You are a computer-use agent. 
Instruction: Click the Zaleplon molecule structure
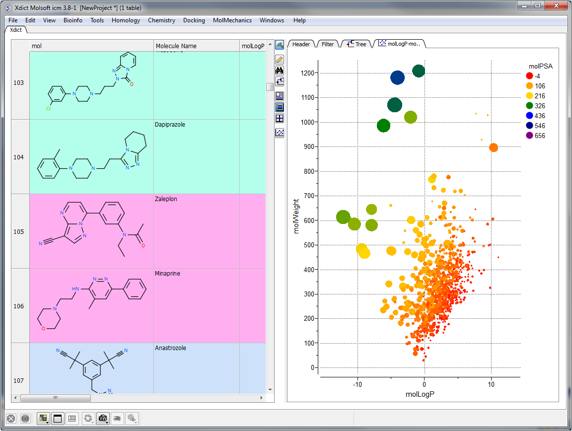tap(92, 229)
